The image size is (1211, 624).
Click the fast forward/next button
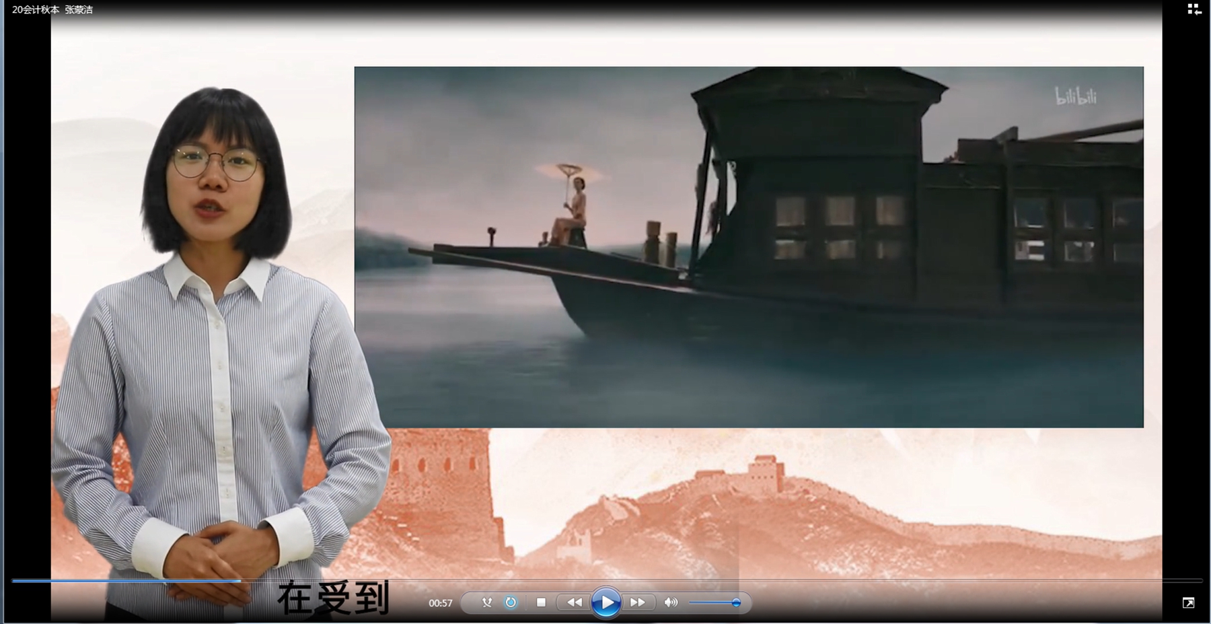tap(637, 602)
